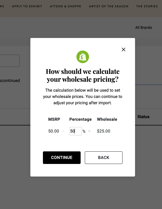Open The Stories navigation item
162x209 pixels.
click(147, 6)
